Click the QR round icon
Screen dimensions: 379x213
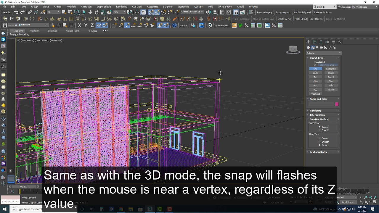point(174,25)
